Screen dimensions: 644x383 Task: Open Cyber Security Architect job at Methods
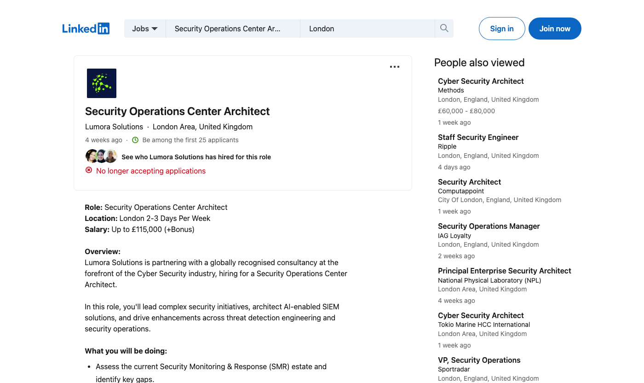[x=481, y=81]
